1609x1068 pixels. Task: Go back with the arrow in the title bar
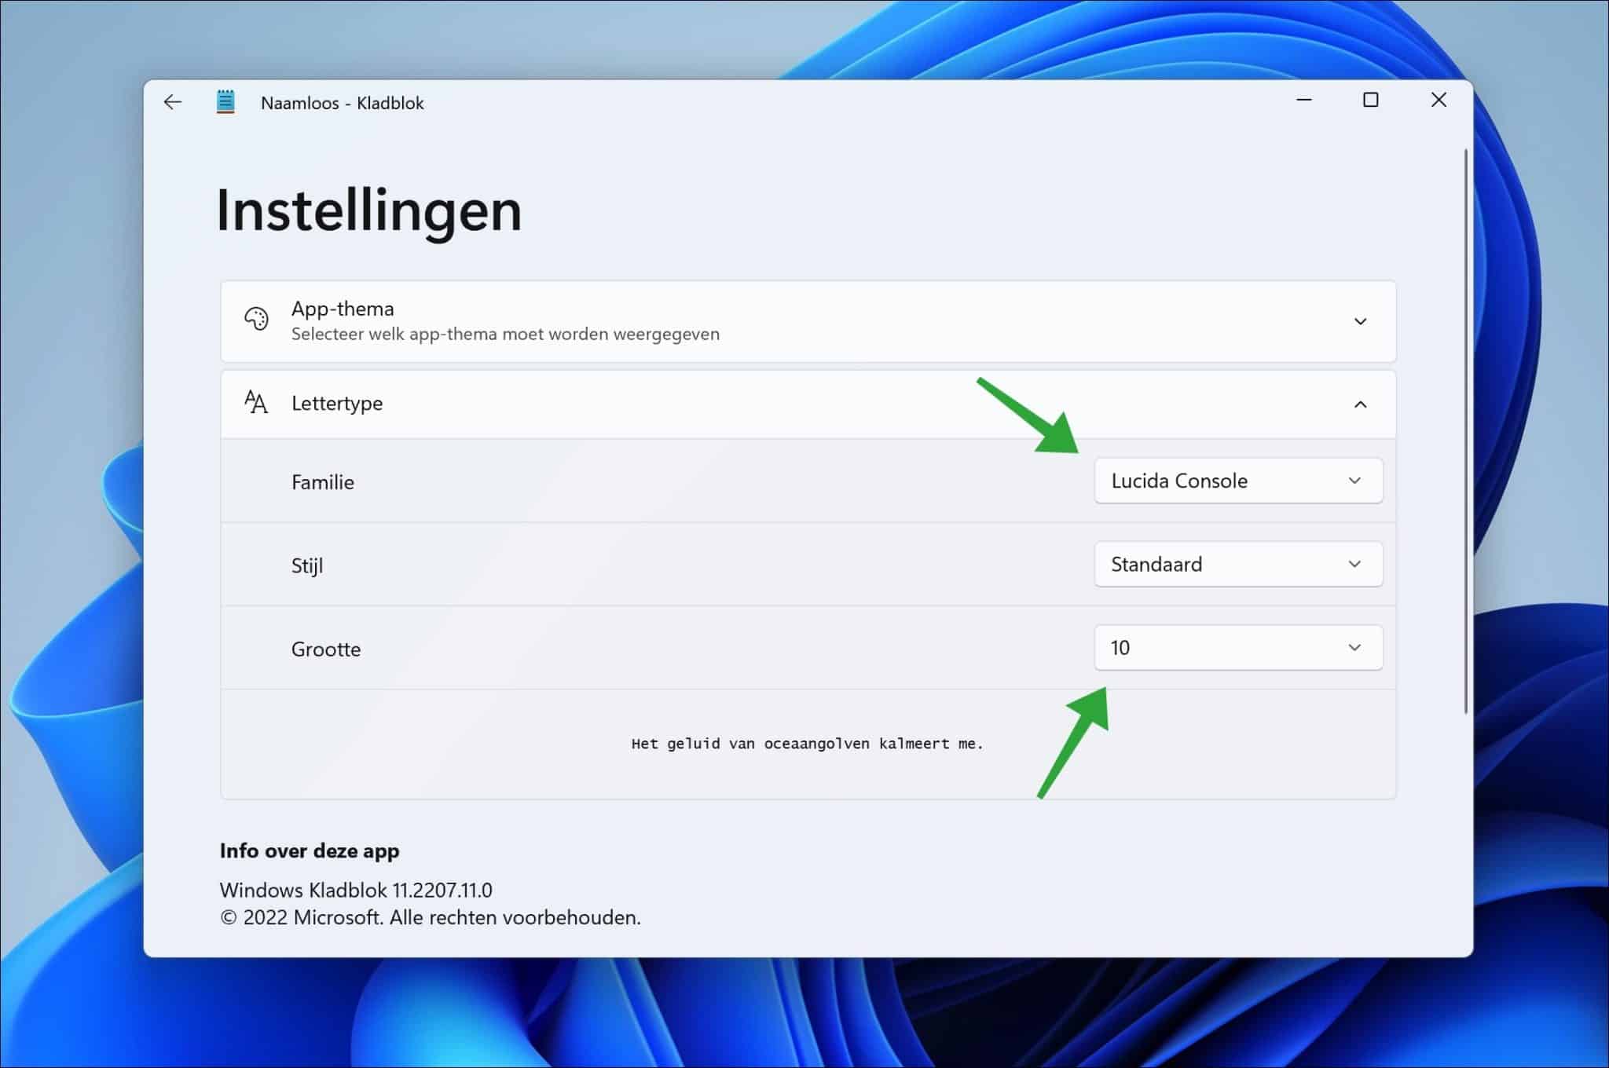tap(172, 102)
